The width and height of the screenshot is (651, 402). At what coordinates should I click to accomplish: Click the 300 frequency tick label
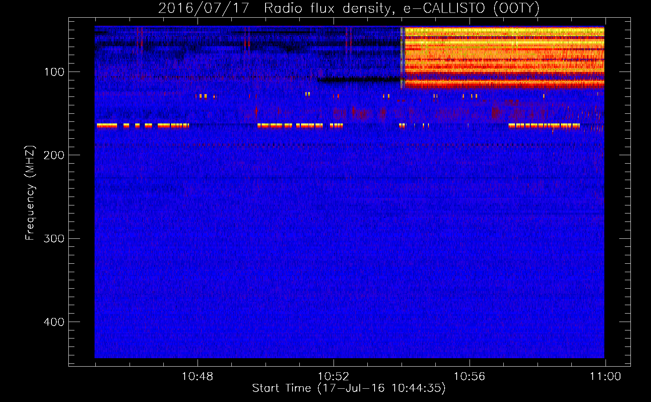coord(54,238)
